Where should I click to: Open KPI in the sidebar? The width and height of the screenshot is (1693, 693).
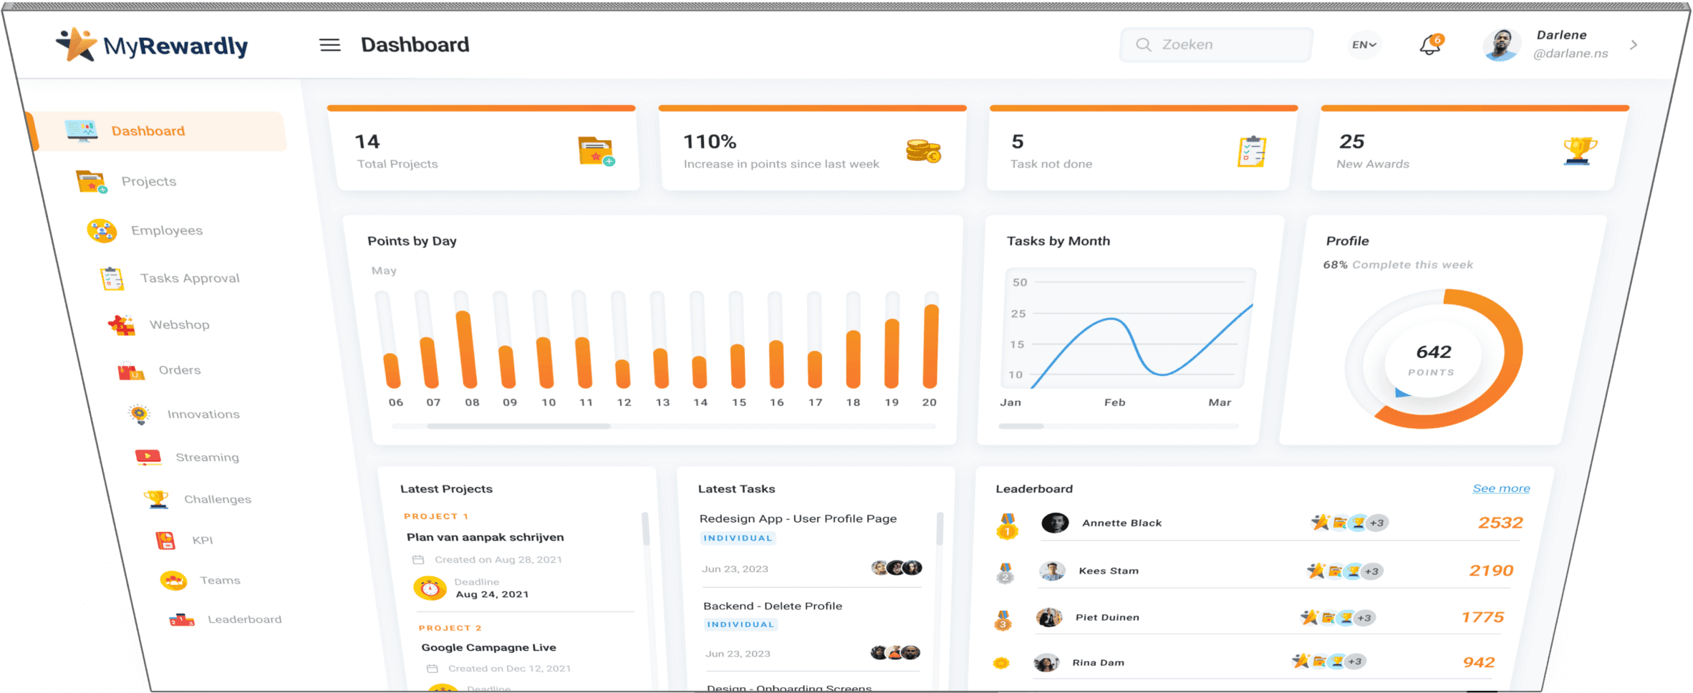click(202, 540)
